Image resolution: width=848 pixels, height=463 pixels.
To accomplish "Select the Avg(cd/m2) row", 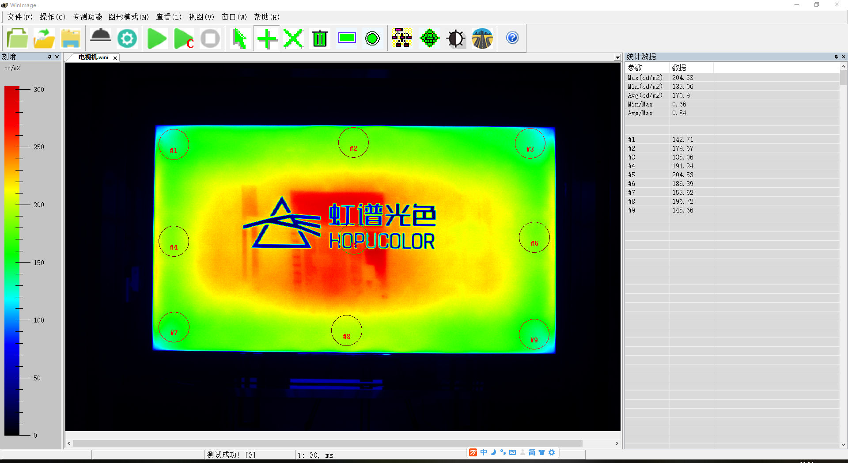I will coord(732,95).
